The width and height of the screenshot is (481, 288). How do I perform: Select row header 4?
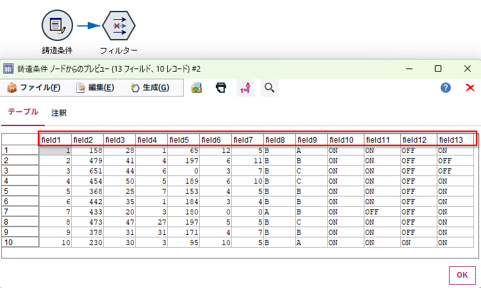20,181
